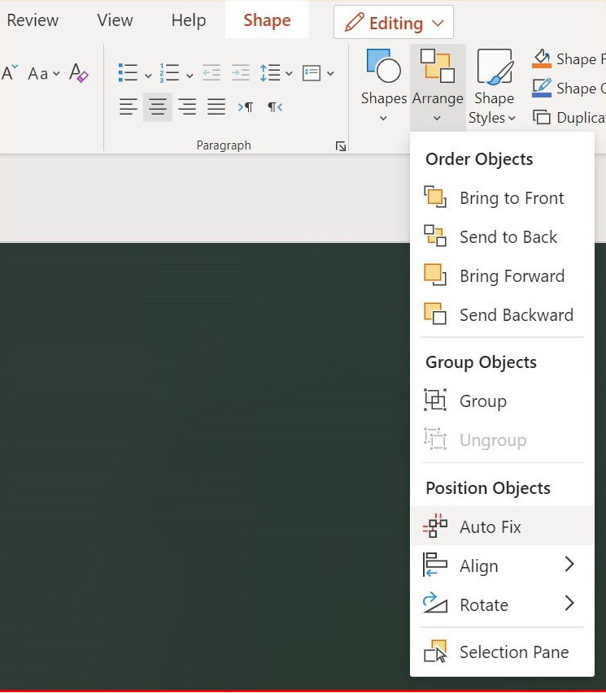
Task: Select Send Backward option
Action: 502,314
